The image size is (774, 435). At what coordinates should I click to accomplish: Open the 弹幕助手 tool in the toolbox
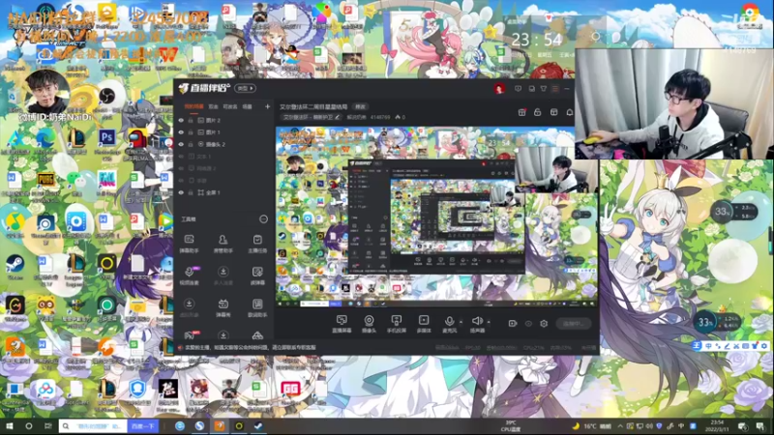[x=189, y=244]
